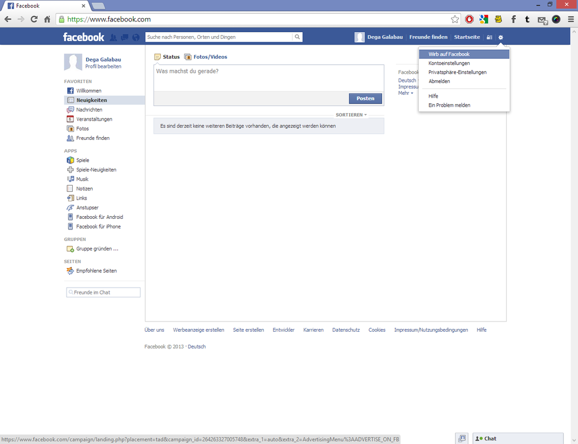The height and width of the screenshot is (444, 578).
Task: Click the profile picture thumbnail in sidebar
Action: pos(73,62)
